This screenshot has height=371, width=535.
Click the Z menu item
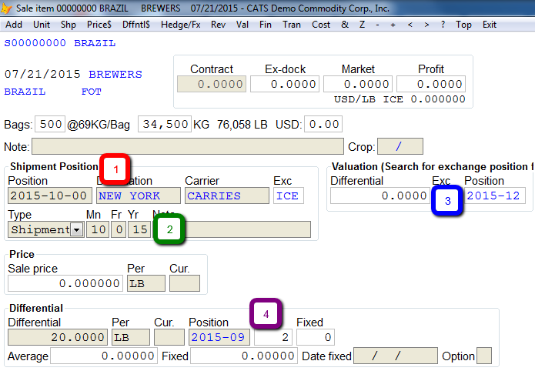pyautogui.click(x=362, y=25)
